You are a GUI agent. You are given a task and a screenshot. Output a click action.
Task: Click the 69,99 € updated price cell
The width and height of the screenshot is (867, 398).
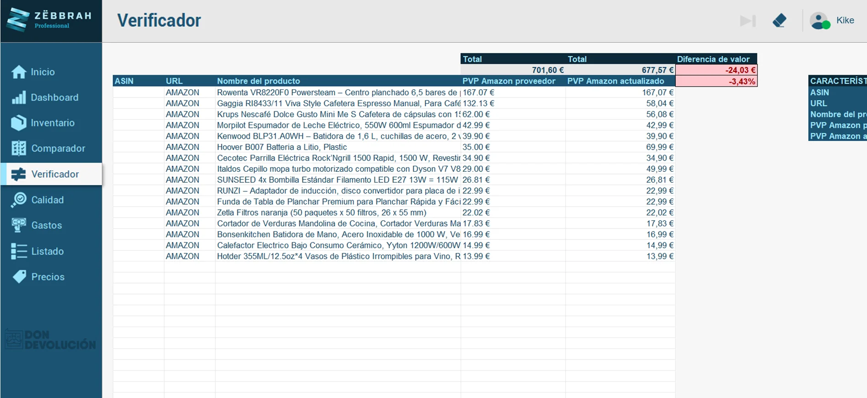point(620,147)
